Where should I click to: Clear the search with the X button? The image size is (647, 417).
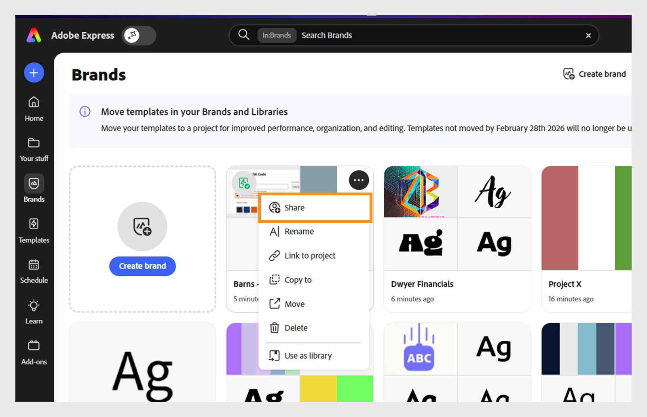tap(588, 36)
